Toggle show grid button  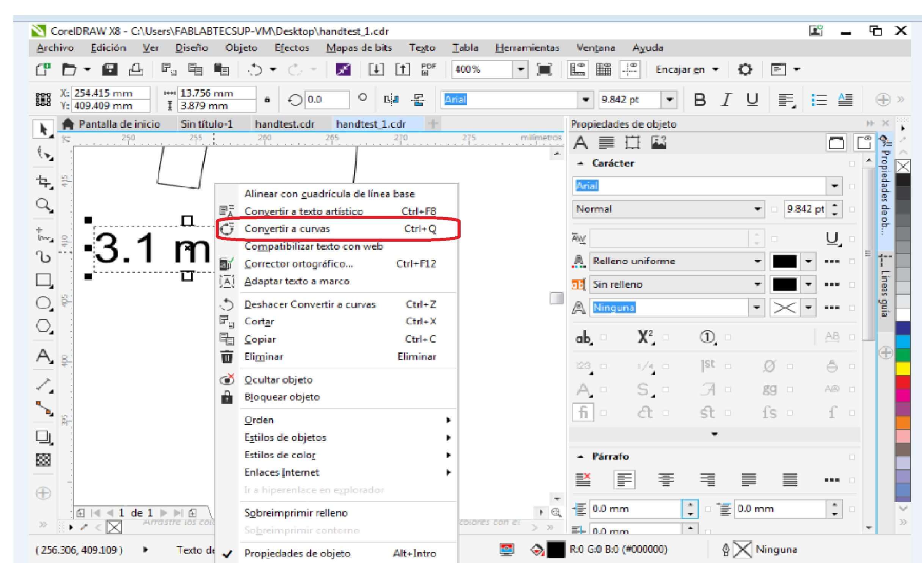point(604,69)
